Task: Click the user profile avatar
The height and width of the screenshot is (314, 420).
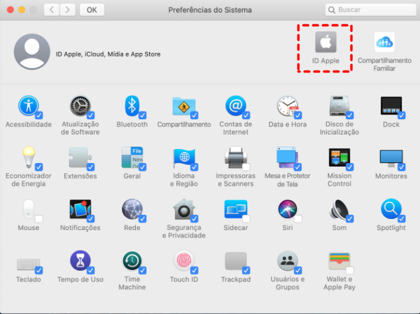Action: (x=32, y=52)
